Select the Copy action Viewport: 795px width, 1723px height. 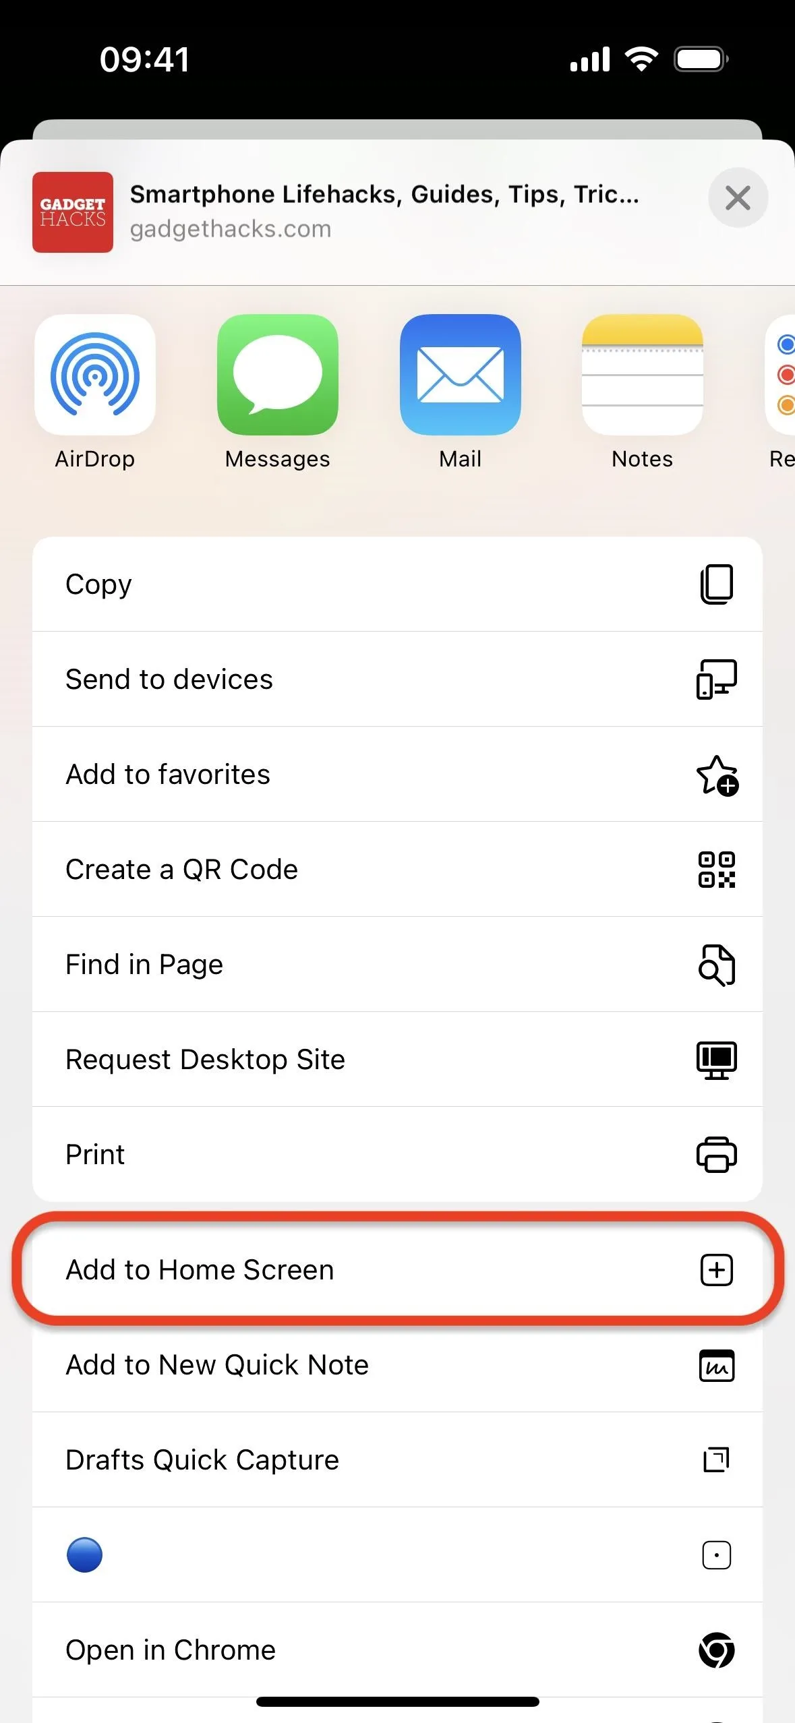(397, 584)
